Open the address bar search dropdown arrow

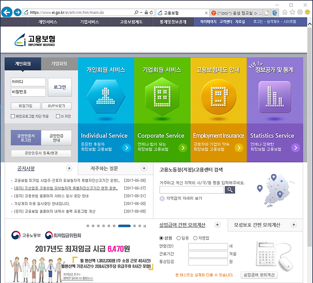click(x=141, y=12)
